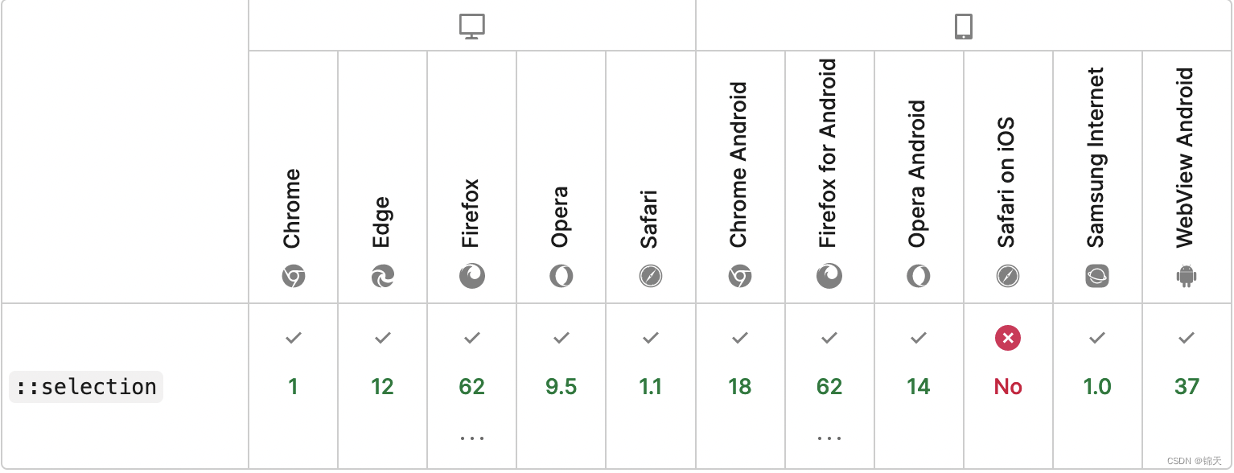1234x473 pixels.
Task: Click the Samsung Internet logo icon
Action: pyautogui.click(x=1097, y=277)
